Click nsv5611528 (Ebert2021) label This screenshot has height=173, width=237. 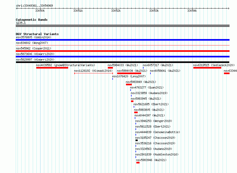153,126
